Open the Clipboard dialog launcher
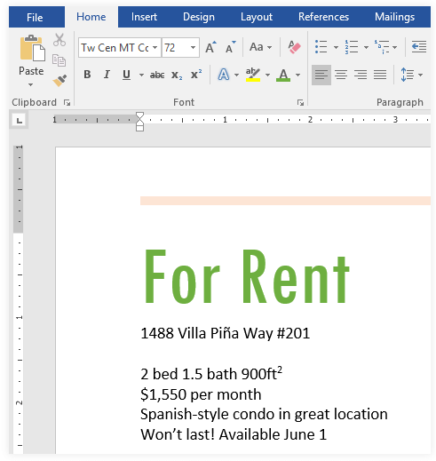 coord(67,103)
